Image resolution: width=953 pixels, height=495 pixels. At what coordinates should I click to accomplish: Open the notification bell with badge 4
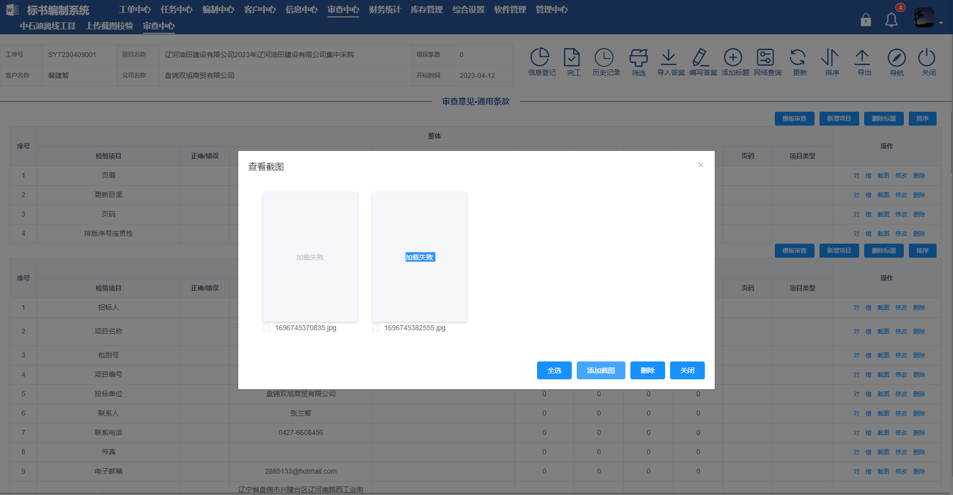[x=891, y=19]
